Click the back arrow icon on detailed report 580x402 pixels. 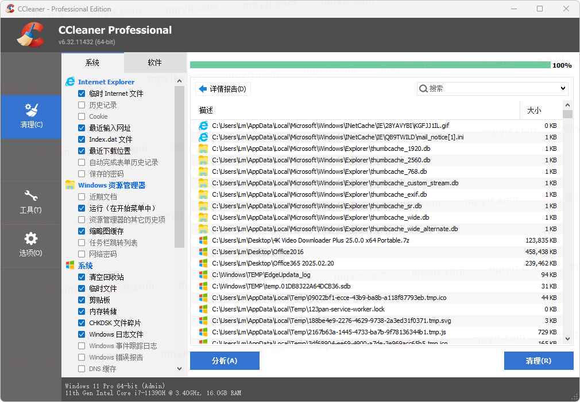pos(203,89)
